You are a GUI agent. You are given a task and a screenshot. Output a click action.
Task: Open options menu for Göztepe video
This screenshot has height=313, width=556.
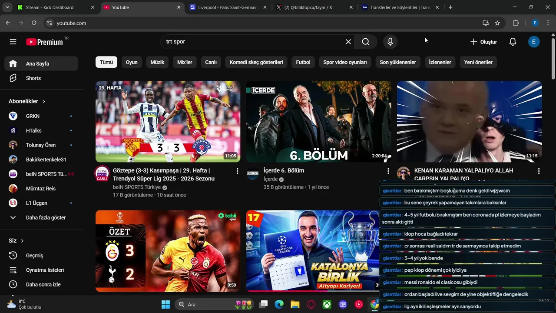(x=237, y=171)
